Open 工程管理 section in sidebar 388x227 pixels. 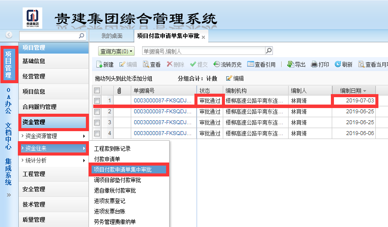pyautogui.click(x=54, y=174)
